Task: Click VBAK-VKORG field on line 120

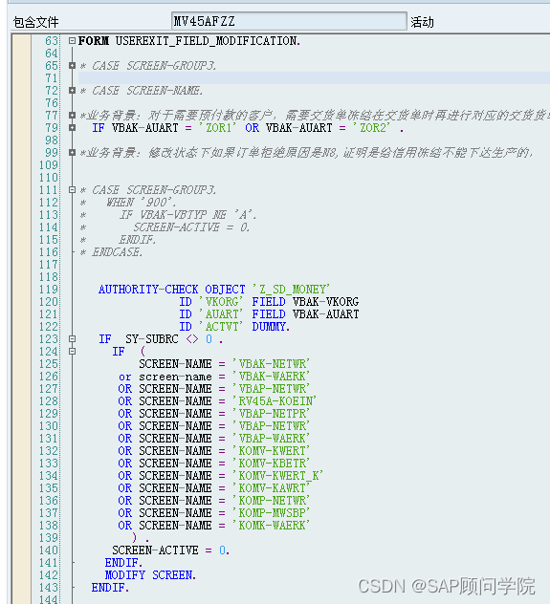Action: 325,302
